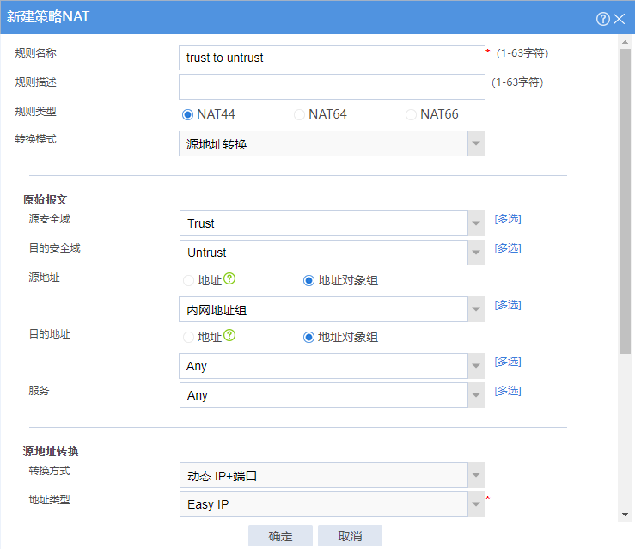This screenshot has height=549, width=635.
Task: Choose 地址 radio under 源地址
Action: coord(188,280)
